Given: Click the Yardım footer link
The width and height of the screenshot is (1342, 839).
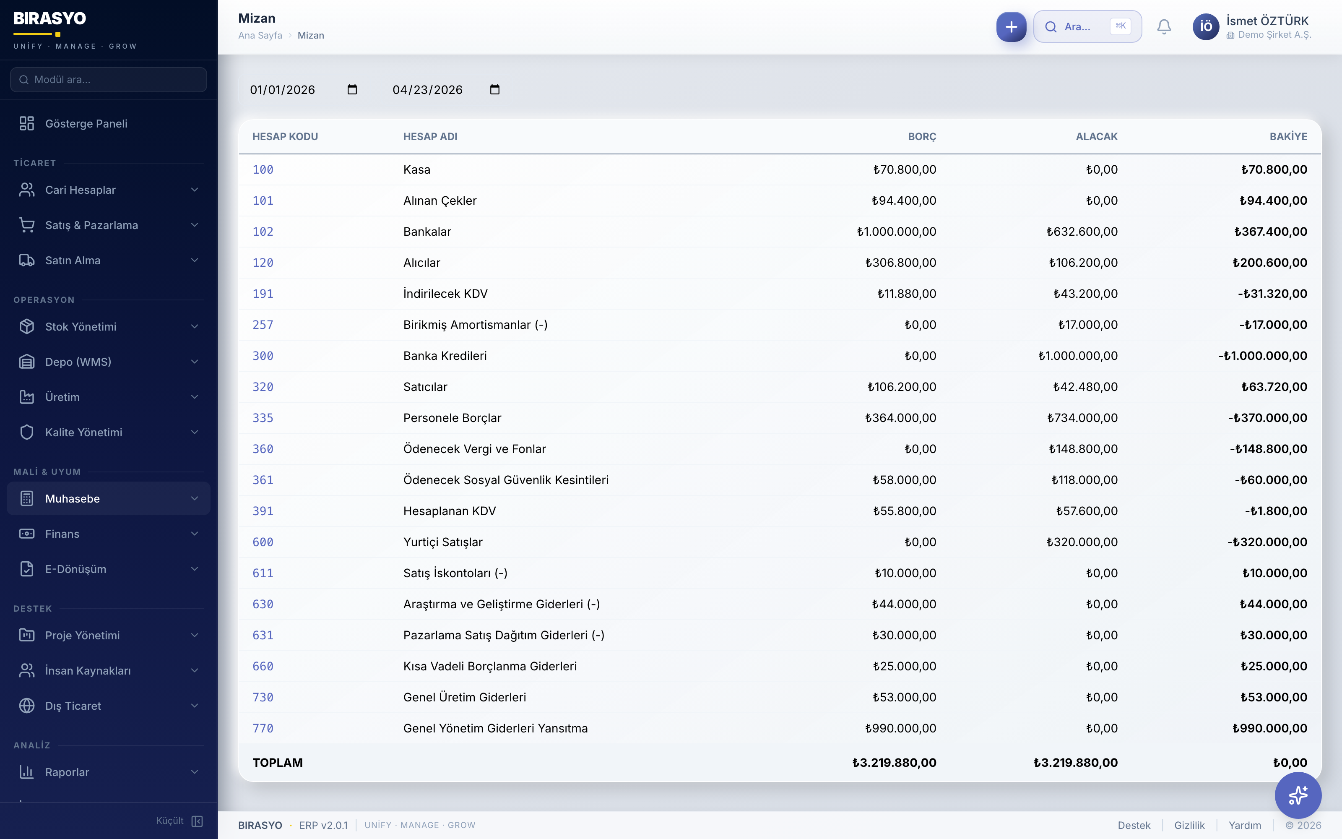Looking at the screenshot, I should point(1245,825).
